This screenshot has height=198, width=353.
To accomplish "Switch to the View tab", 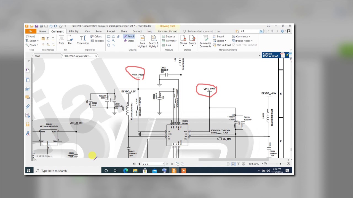I will pos(87,31).
